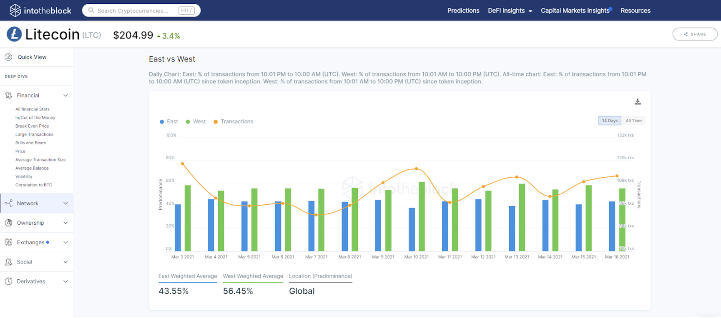Viewport: 721px width, 318px height.
Task: Open Correlation to BTC
Action: [34, 185]
